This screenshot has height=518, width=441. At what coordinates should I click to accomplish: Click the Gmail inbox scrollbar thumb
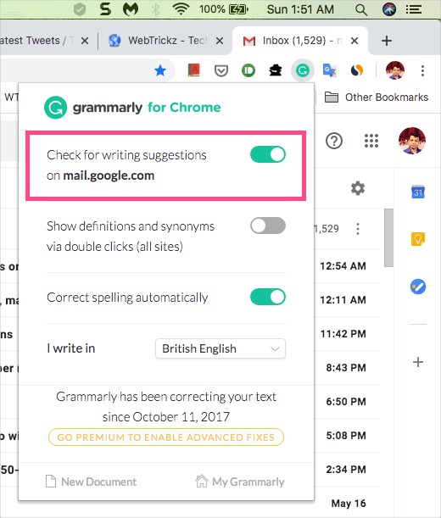(388, 238)
